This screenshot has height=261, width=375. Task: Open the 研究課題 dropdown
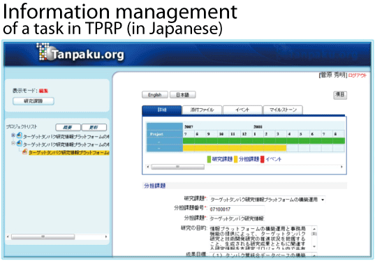tap(267, 200)
